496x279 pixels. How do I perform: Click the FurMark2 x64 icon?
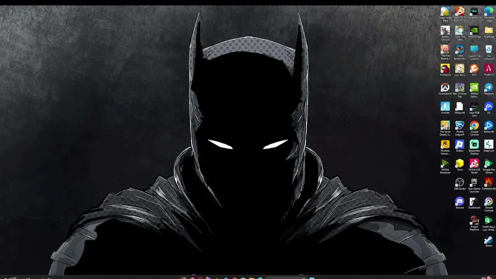489,183
